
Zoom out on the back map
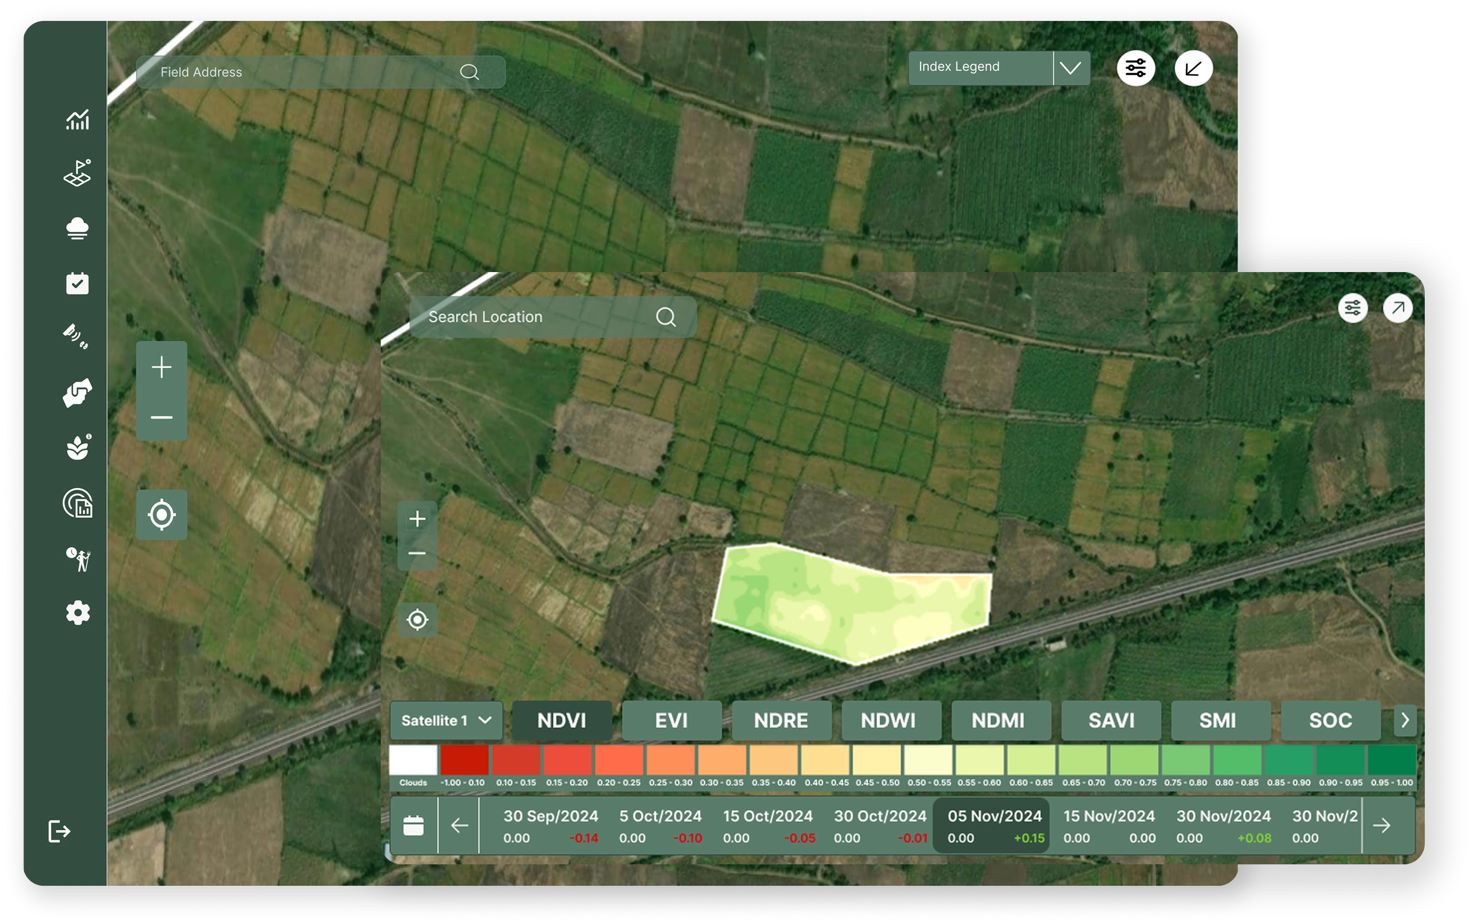161,418
